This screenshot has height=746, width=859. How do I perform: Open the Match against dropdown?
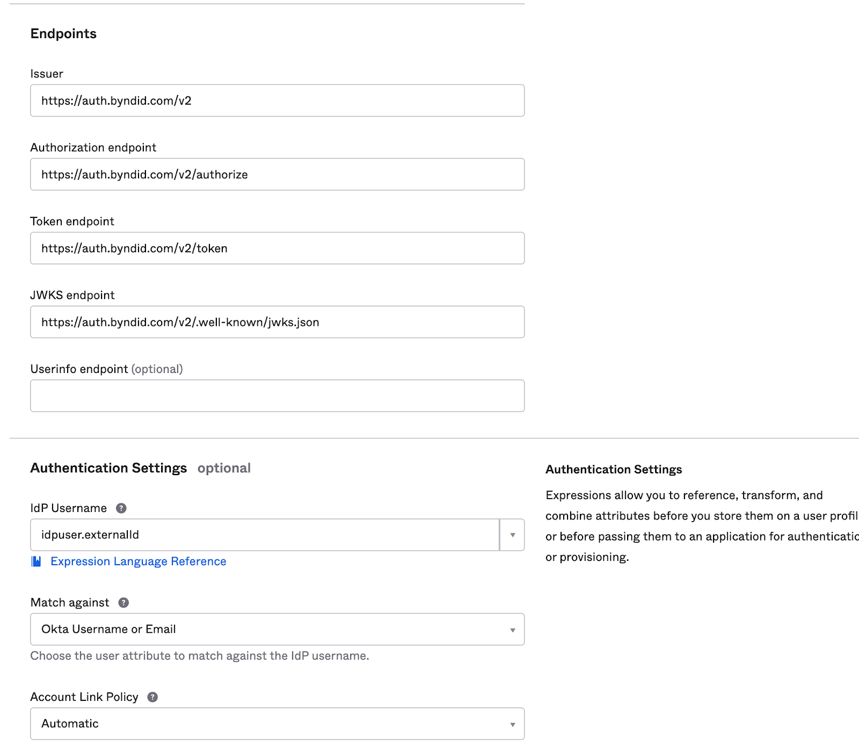point(277,630)
